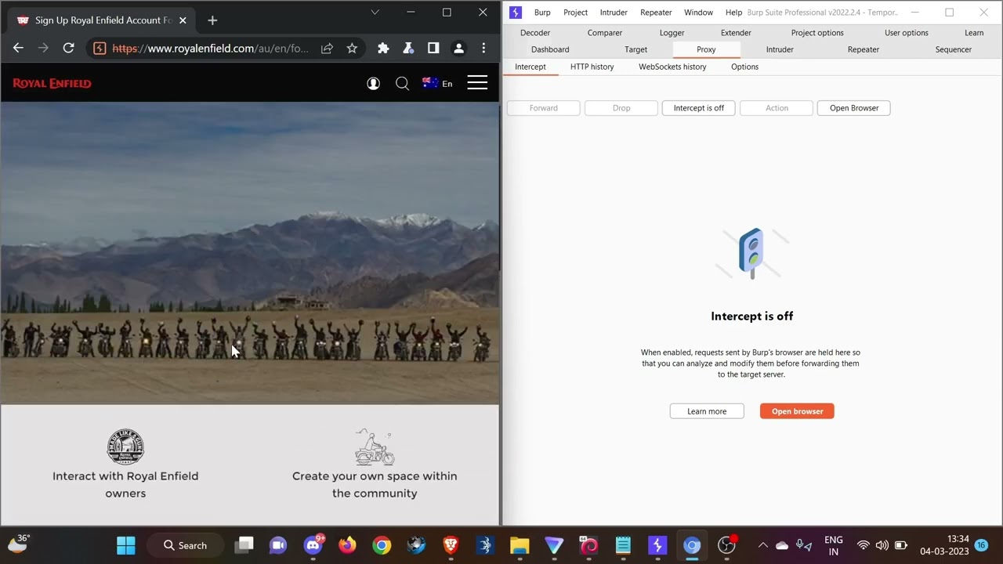Open the Brave browser from taskbar
The width and height of the screenshot is (1003, 564).
pos(451,545)
